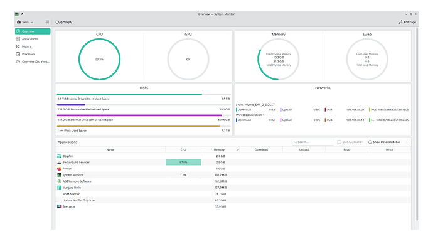This screenshot has height=246, width=433.
Task: Click the System Monitor title bar app icon
Action: (17, 14)
